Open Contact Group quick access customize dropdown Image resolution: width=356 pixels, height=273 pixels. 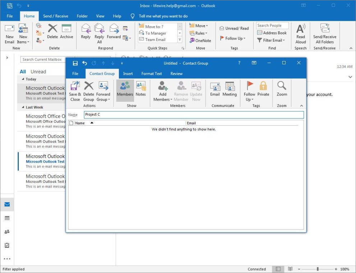pos(122,63)
